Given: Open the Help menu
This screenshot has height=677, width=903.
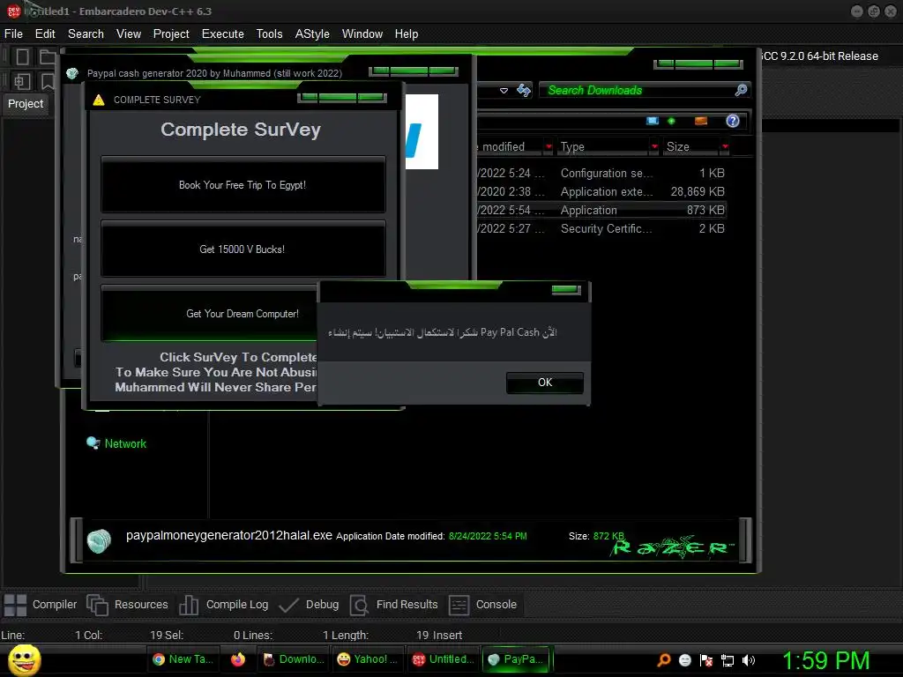Looking at the screenshot, I should (406, 34).
